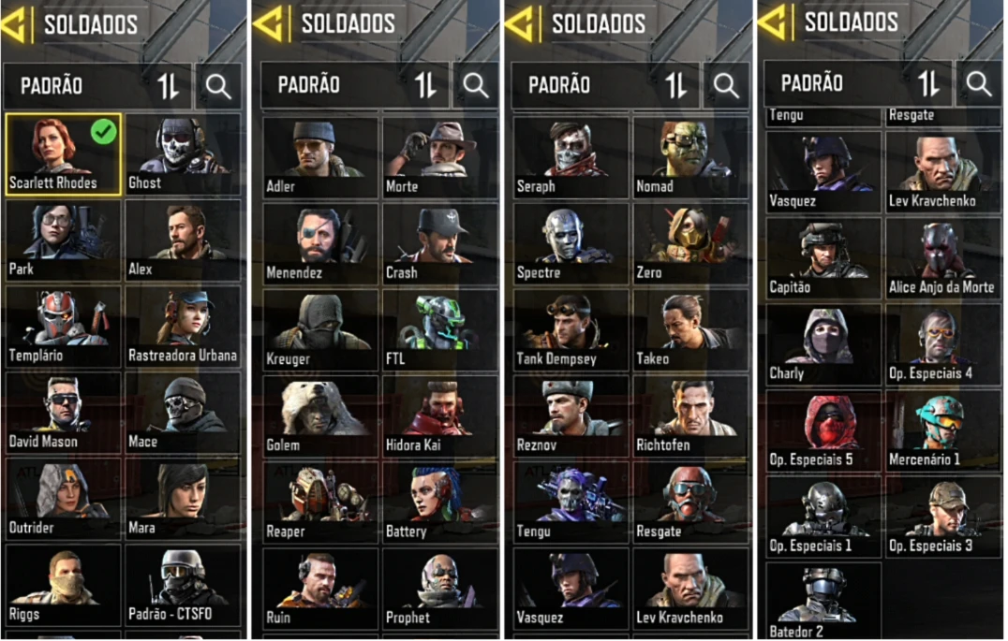Open search magnifier in the fourth panel
Viewport: 1008px width, 641px height.
[x=978, y=83]
